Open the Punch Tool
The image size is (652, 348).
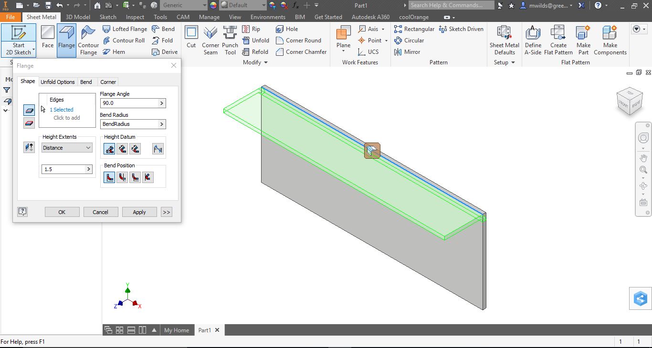pyautogui.click(x=230, y=41)
